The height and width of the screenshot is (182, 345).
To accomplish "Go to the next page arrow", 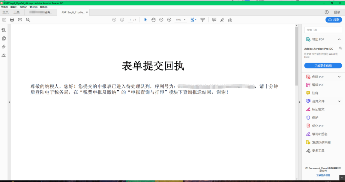I will [122, 20].
